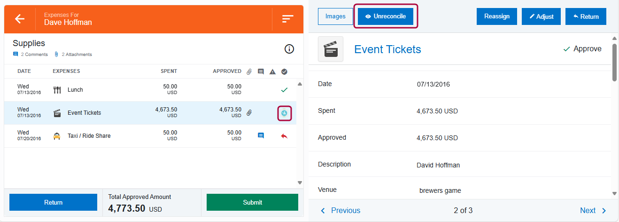Open the comment icon on Taxi / Ride Share

click(261, 136)
